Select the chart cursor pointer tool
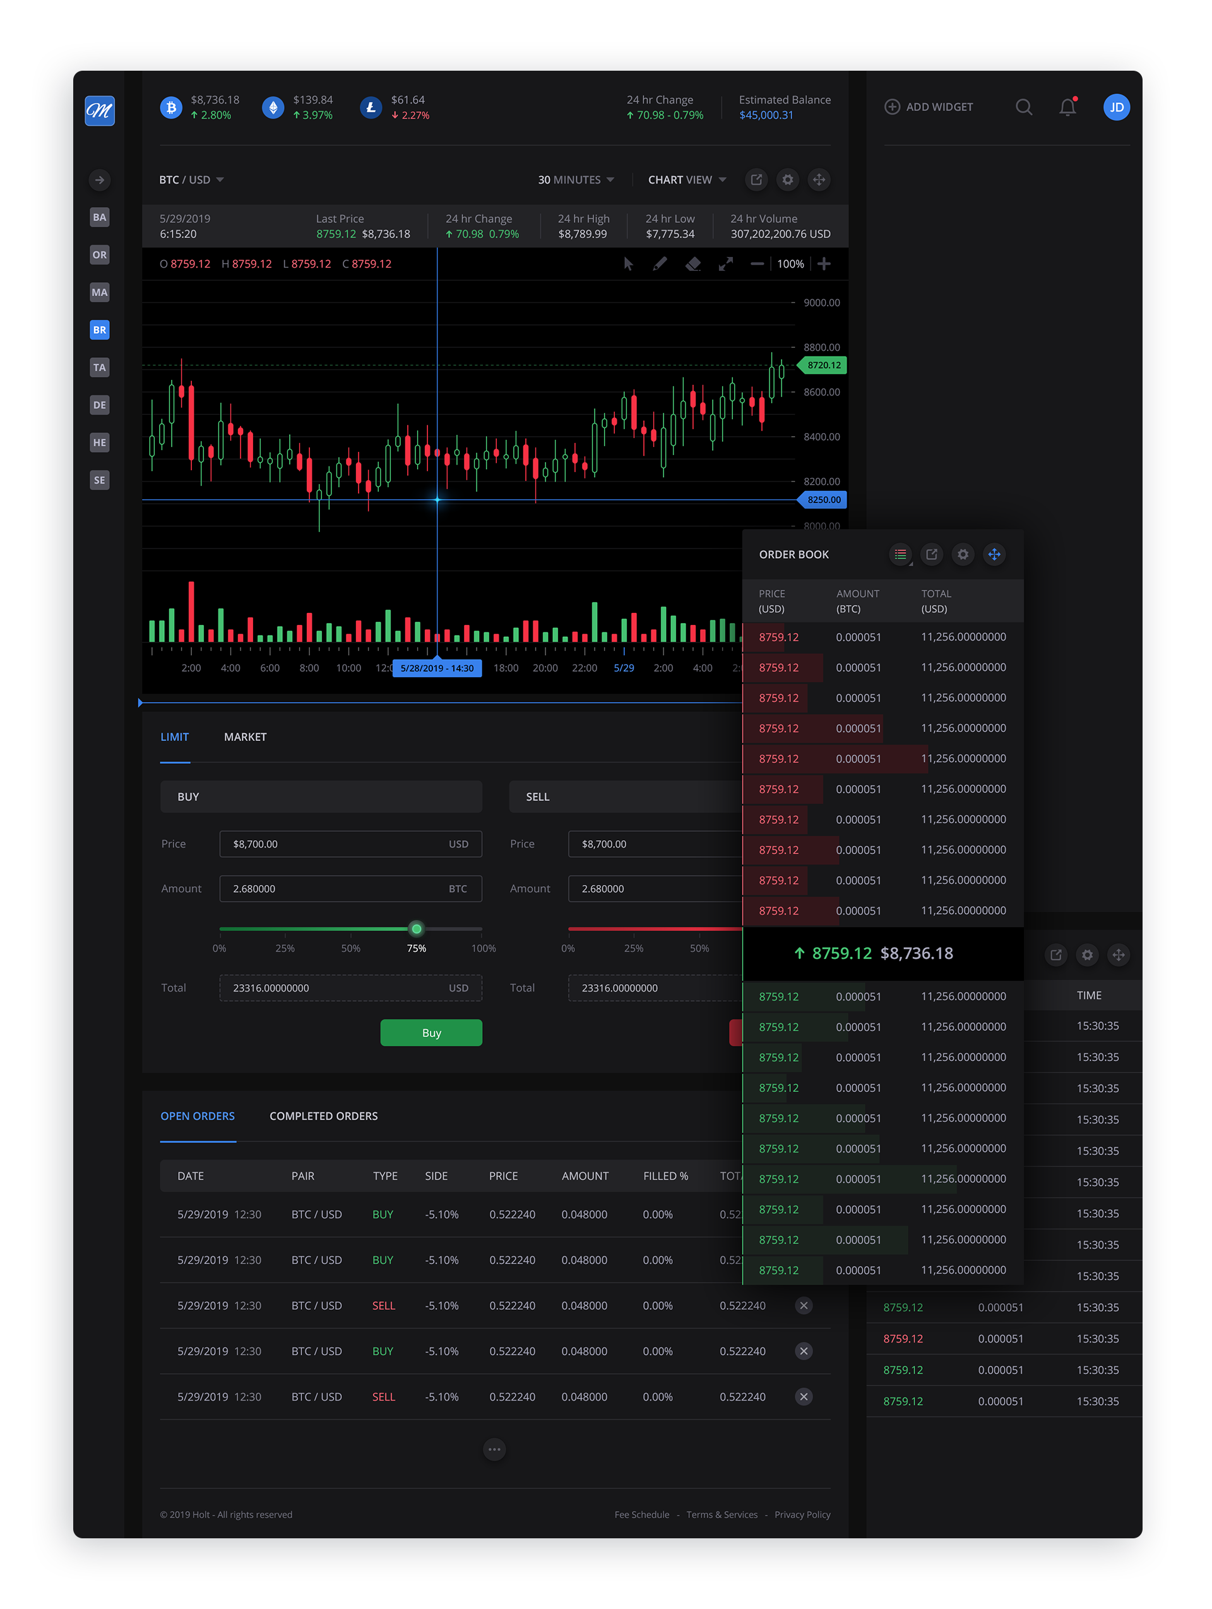1212x1609 pixels. pyautogui.click(x=629, y=264)
